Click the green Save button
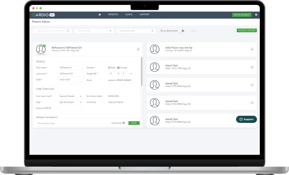 point(134,123)
